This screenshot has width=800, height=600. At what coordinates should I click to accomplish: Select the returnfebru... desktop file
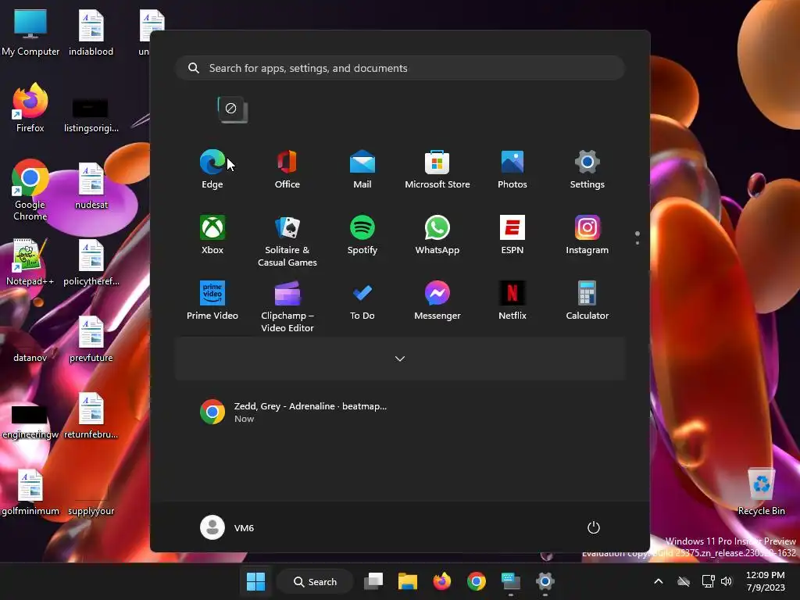coord(91,416)
